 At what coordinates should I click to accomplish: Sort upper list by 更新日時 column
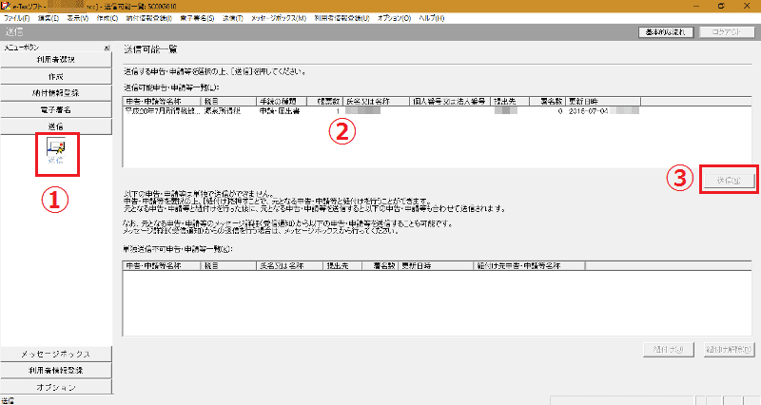point(603,102)
